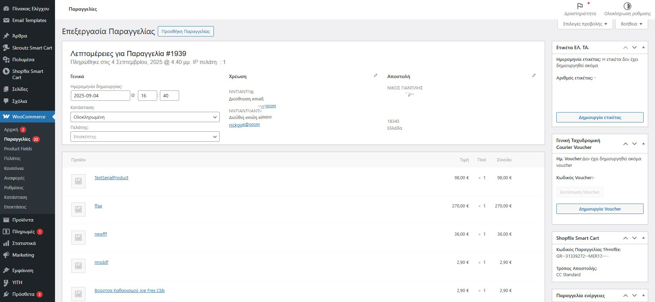The width and height of the screenshot is (655, 302).
Task: Toggle Geniki Taxydromiki Courier Voucher panel
Action: pyautogui.click(x=643, y=144)
